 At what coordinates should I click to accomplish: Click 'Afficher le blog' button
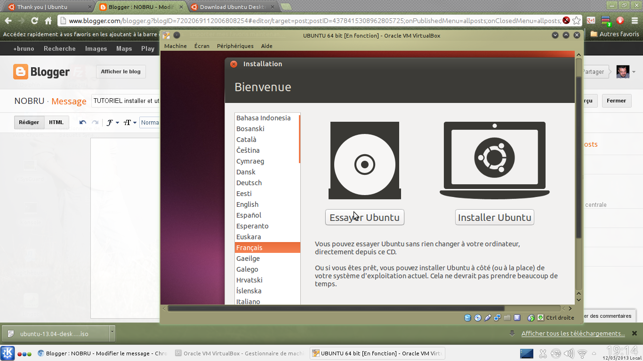121,71
